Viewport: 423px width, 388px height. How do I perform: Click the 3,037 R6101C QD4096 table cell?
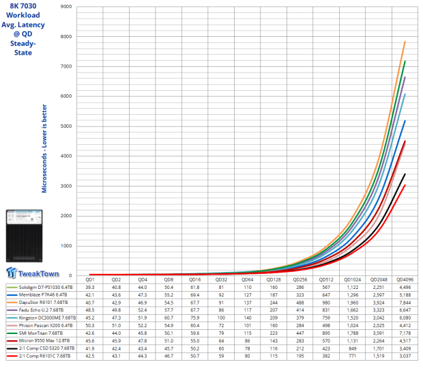(405, 355)
